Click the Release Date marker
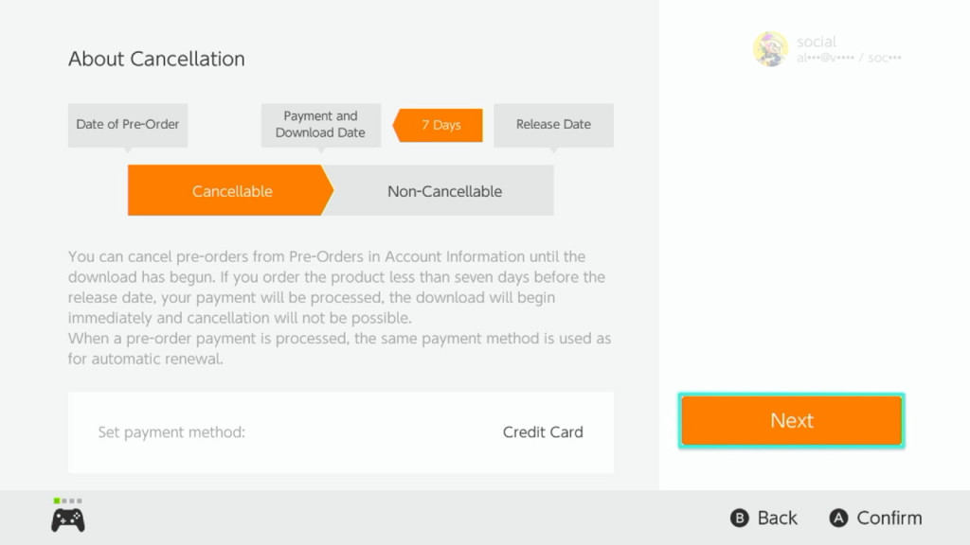Screen dimensions: 970x545 click(x=553, y=124)
